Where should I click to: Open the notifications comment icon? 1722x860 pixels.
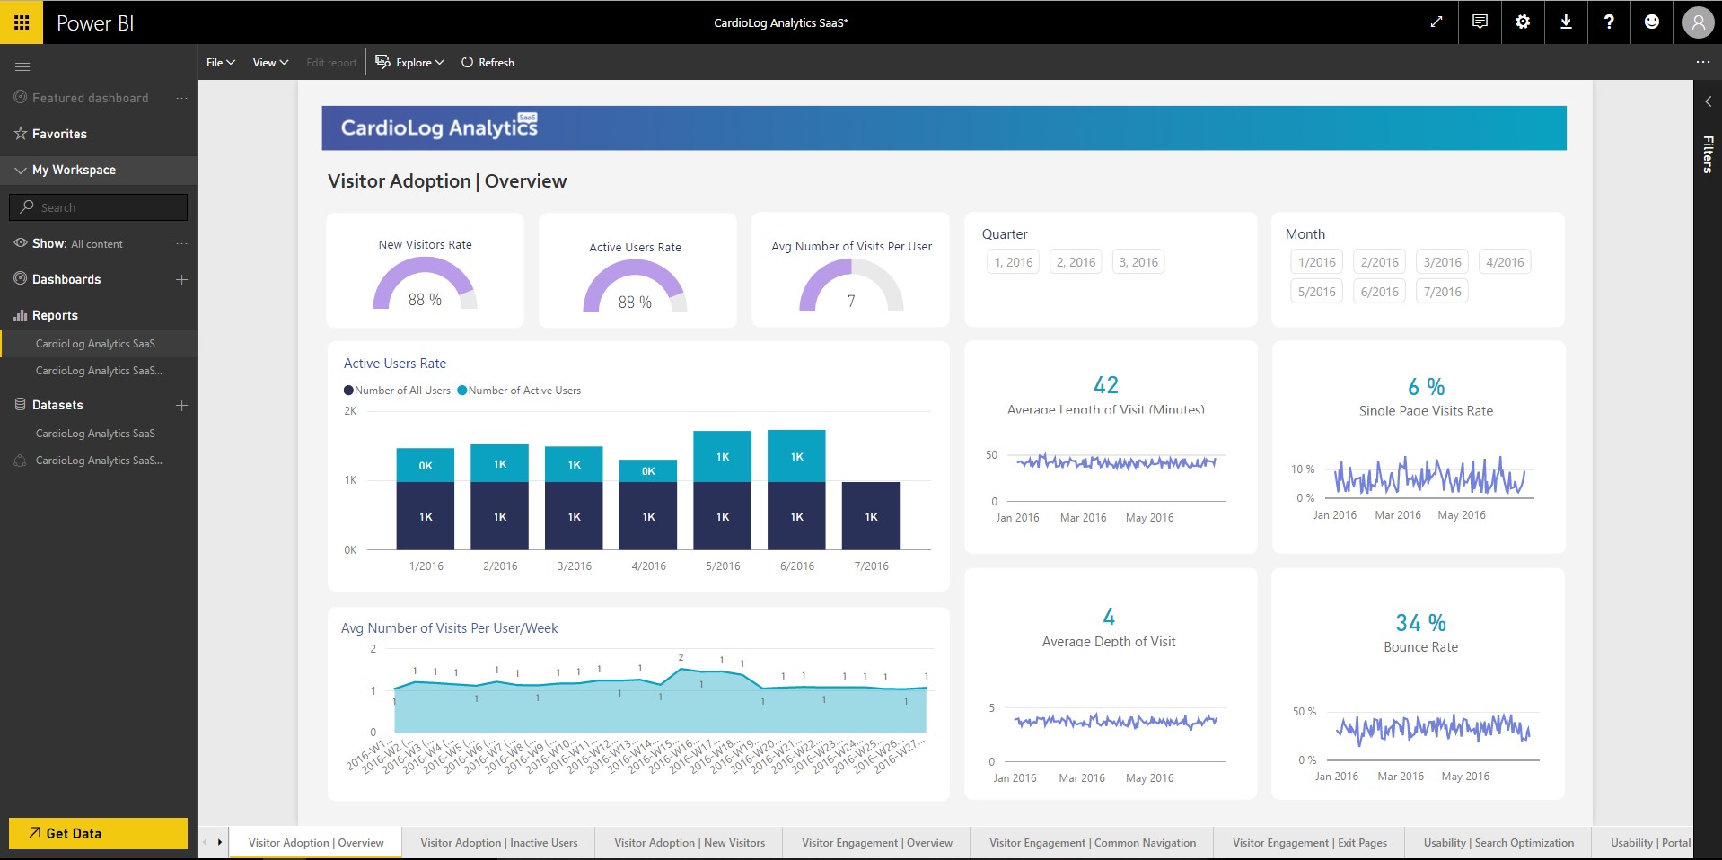1480,22
